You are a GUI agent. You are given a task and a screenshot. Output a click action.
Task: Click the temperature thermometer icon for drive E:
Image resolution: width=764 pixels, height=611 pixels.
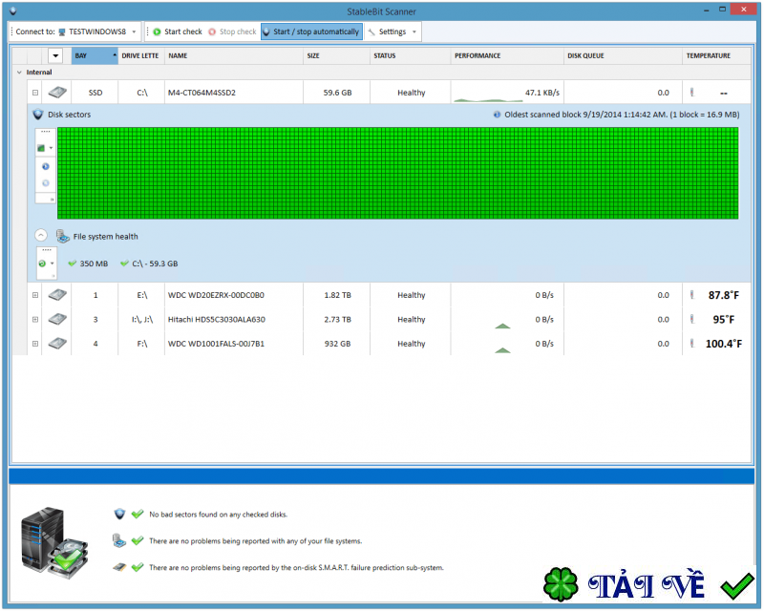(x=691, y=295)
